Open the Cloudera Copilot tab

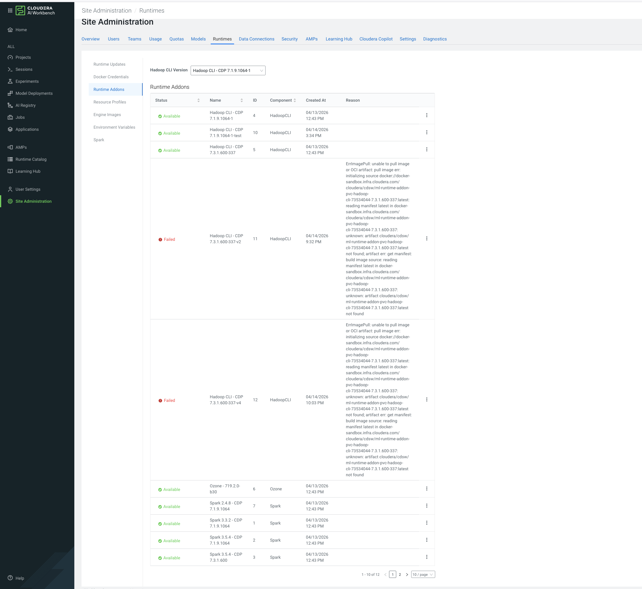tap(376, 39)
